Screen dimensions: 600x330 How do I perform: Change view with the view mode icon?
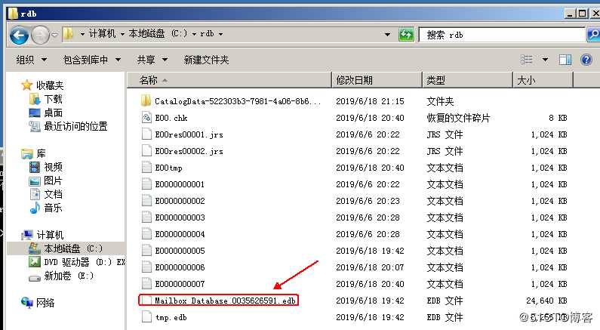coord(527,60)
